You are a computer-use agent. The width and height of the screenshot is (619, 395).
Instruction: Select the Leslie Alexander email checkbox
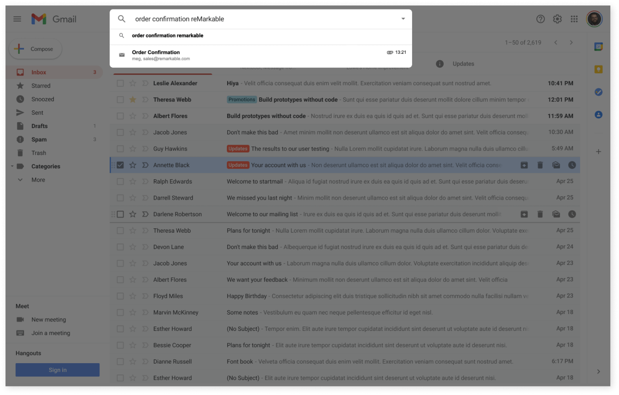click(x=120, y=83)
